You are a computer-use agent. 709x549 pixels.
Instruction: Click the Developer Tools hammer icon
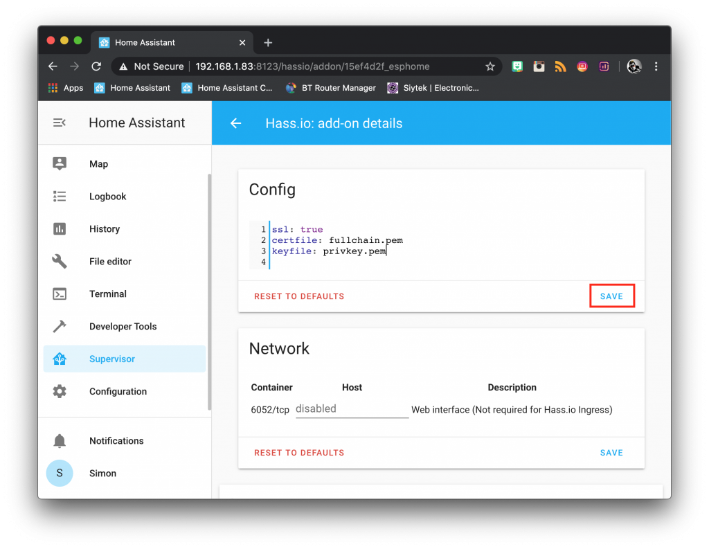[60, 326]
